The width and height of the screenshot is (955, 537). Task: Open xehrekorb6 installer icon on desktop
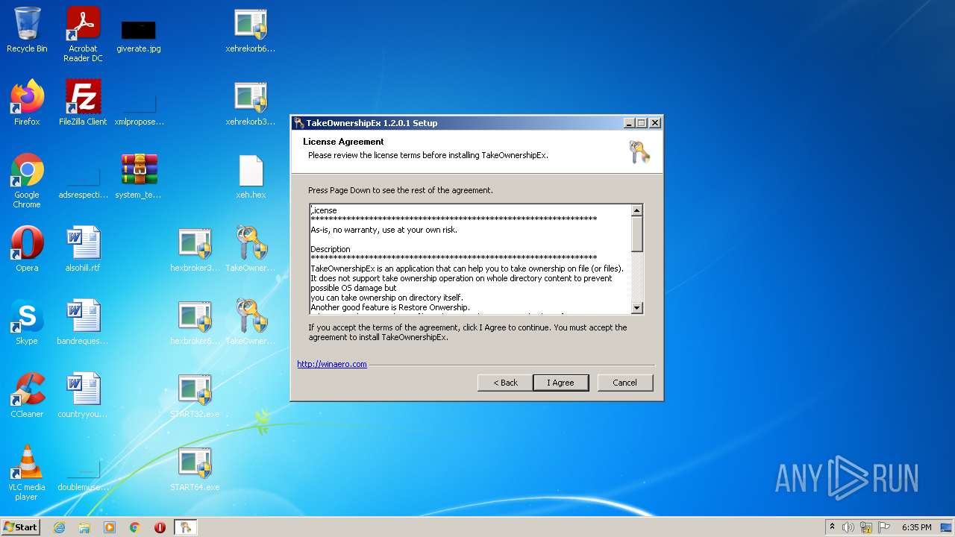coord(251,31)
